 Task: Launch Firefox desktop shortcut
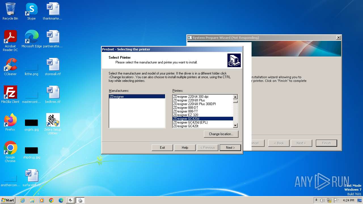10,122
